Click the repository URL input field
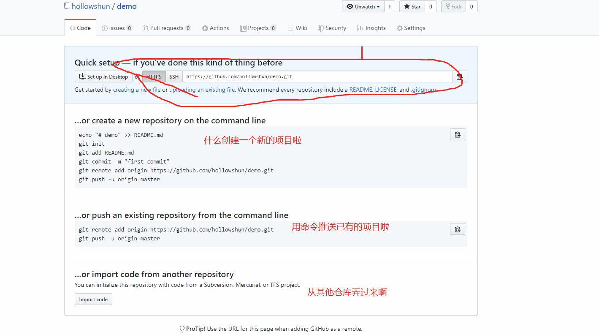The image size is (599, 335). tap(317, 77)
